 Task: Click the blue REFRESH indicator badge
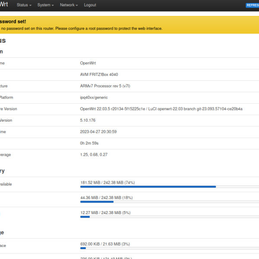(253, 5)
